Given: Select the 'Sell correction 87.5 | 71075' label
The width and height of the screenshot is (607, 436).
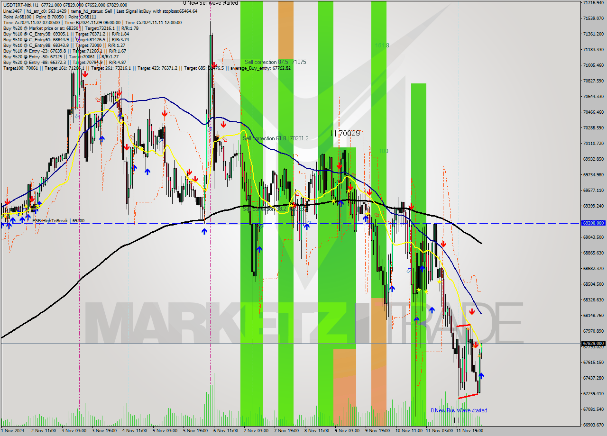Looking at the screenshot, I should coord(275,62).
